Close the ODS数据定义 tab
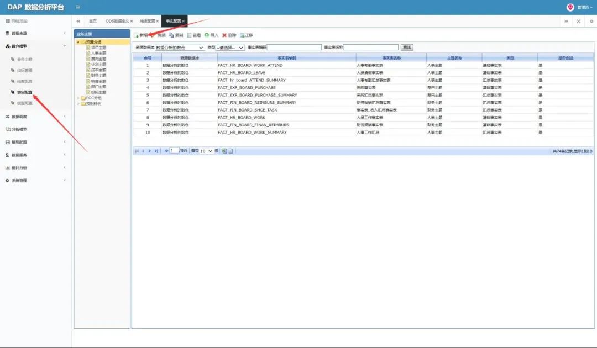This screenshot has width=597, height=348. 132,22
